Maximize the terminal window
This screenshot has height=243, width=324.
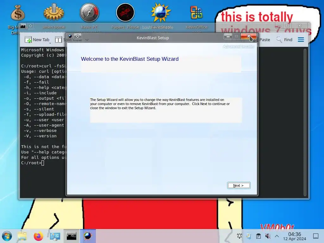(287, 26)
